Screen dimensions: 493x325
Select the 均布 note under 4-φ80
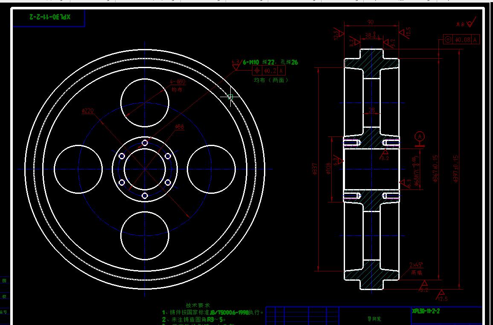177,90
